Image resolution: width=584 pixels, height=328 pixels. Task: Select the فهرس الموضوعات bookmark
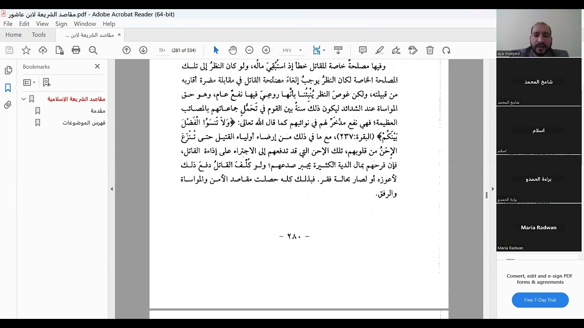(84, 123)
